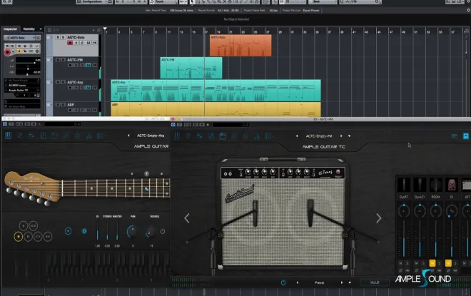The height and width of the screenshot is (296, 471).
Task: Toggle record enable on the AGTC-Solo track
Action: pyautogui.click(x=70, y=43)
